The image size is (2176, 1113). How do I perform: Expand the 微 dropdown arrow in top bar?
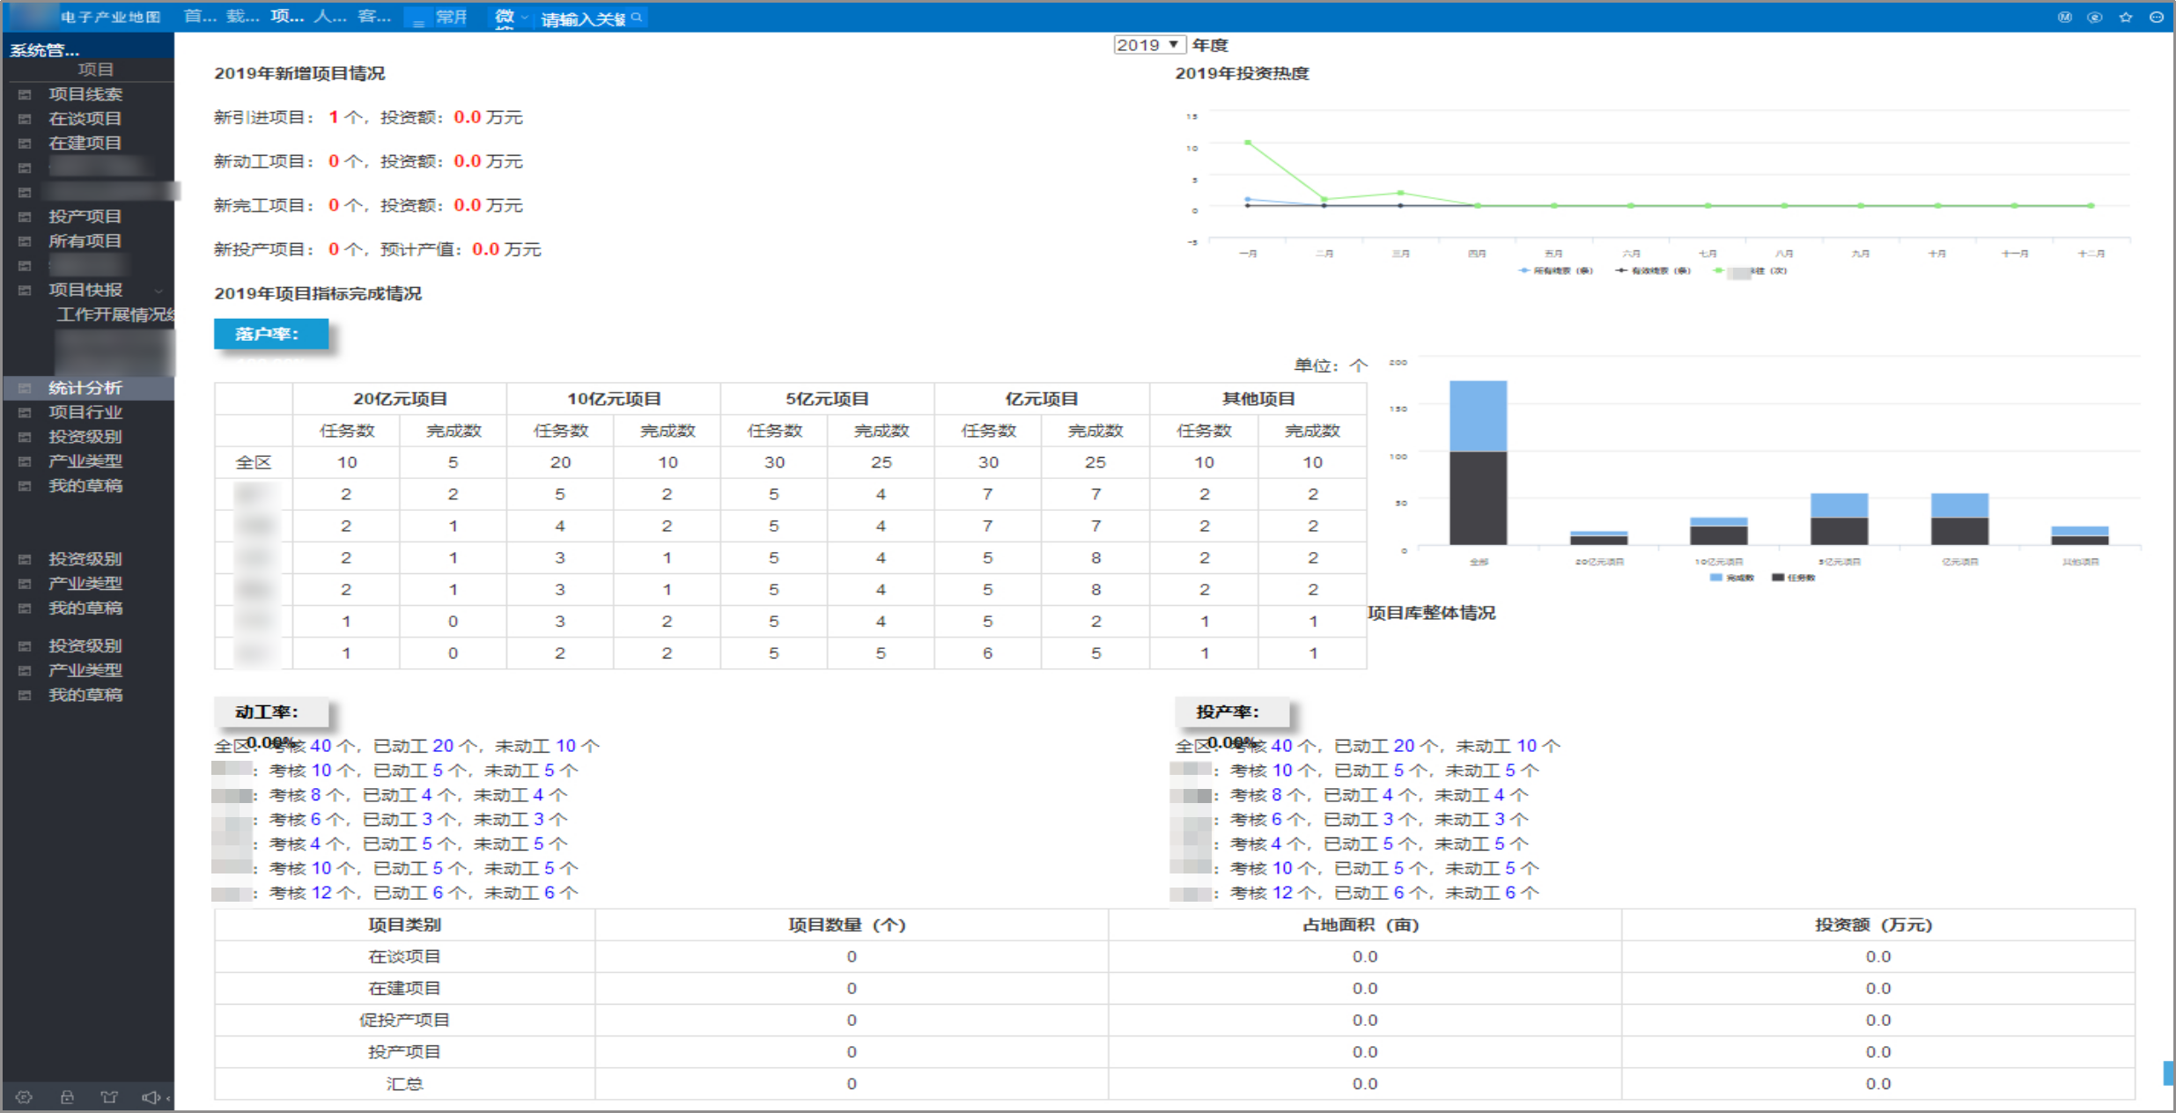tap(525, 17)
